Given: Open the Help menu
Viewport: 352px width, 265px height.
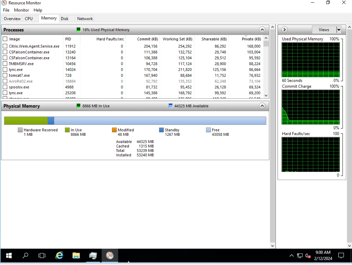Looking at the screenshot, I should (38, 10).
